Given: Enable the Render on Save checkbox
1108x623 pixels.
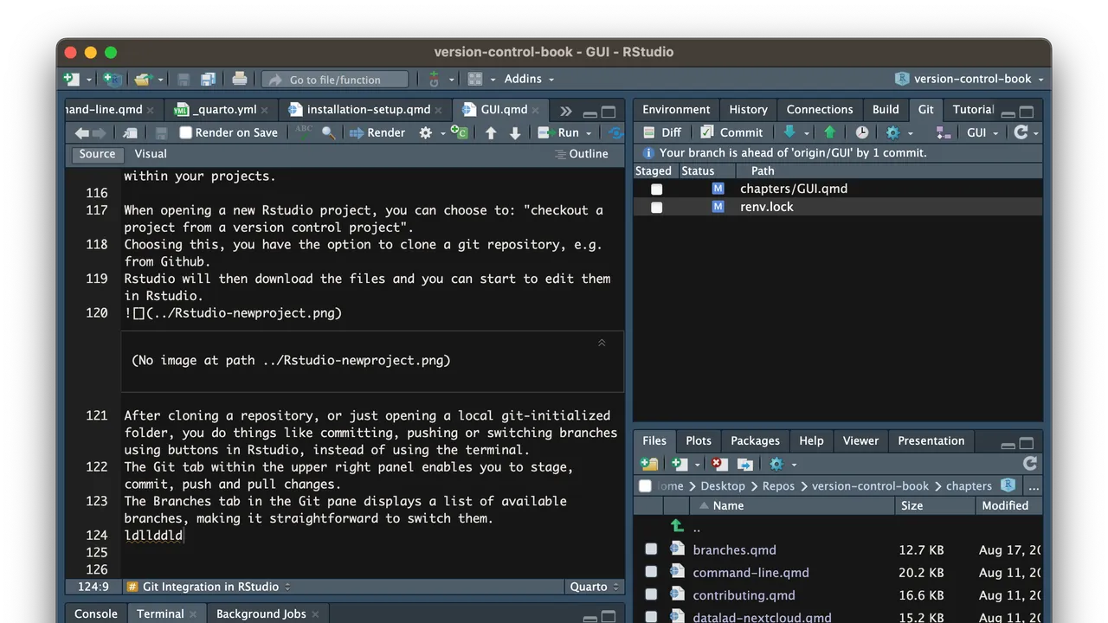Looking at the screenshot, I should [x=185, y=132].
